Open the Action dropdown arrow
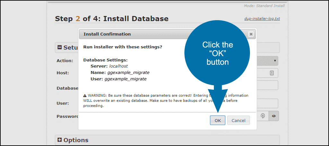Image resolution: width=329 pixels, height=146 pixels. pyautogui.click(x=275, y=61)
